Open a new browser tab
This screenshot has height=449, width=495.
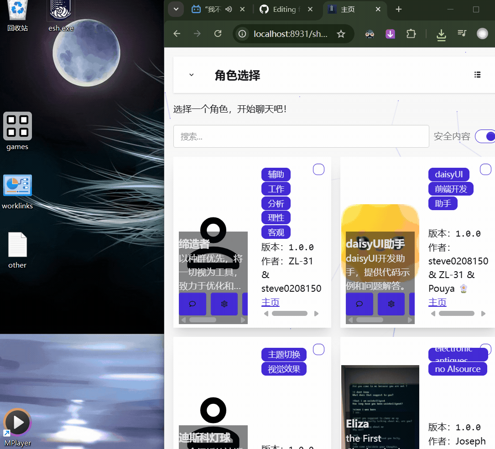click(398, 9)
